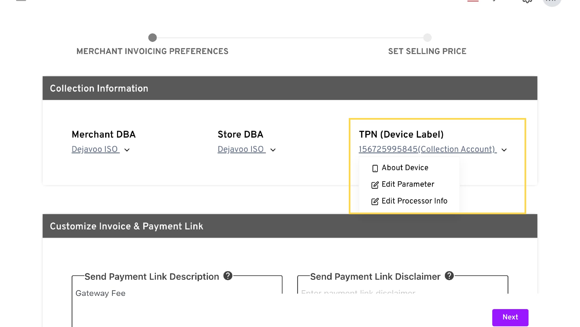Click the 156725995845(Collection Account) link
The image size is (580, 327).
(x=427, y=149)
